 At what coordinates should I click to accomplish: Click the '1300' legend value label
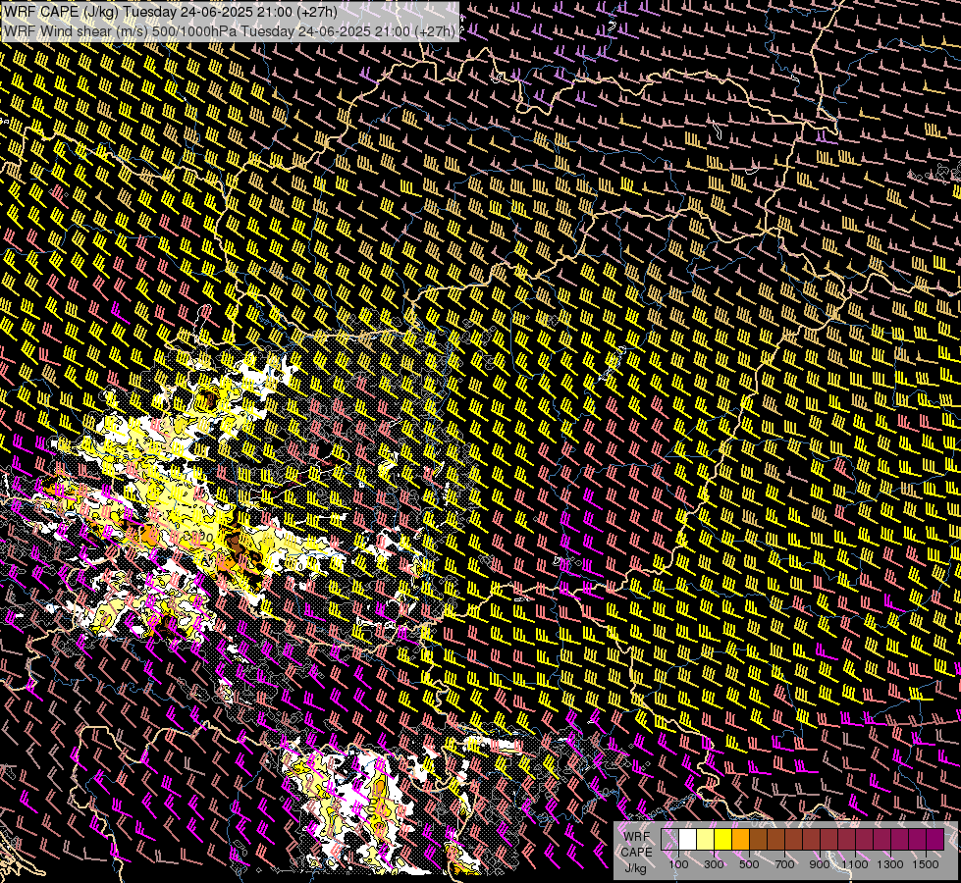coord(890,864)
